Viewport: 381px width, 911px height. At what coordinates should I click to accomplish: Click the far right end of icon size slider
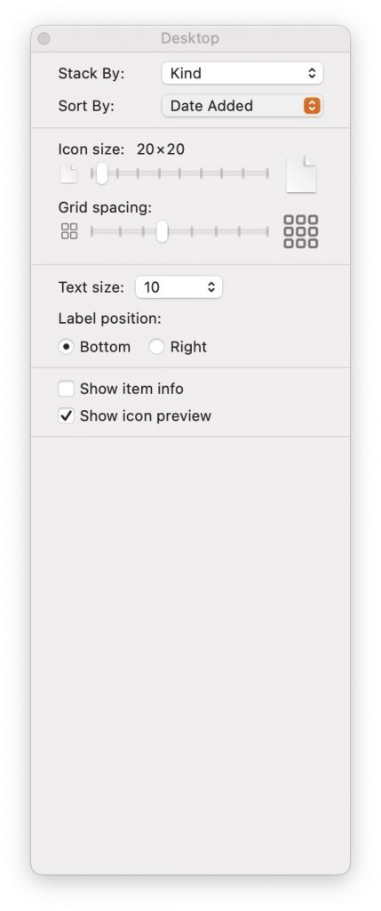tap(267, 173)
